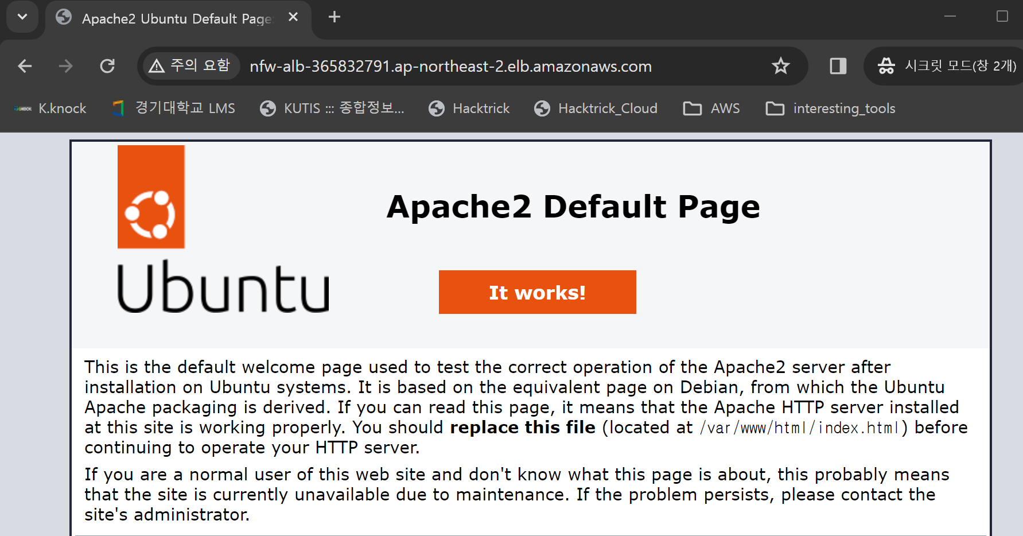This screenshot has height=536, width=1023.
Task: Click the orange It works! banner
Action: (538, 292)
